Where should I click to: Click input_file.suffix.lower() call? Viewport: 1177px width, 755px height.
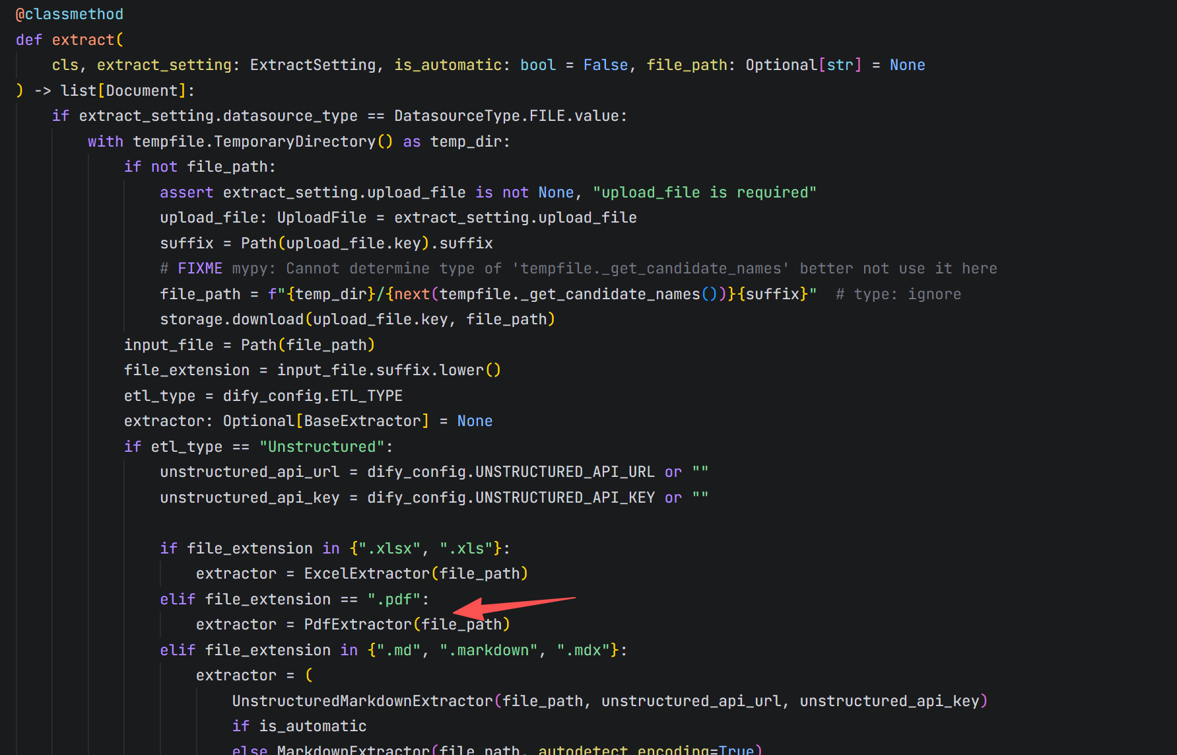tap(389, 370)
